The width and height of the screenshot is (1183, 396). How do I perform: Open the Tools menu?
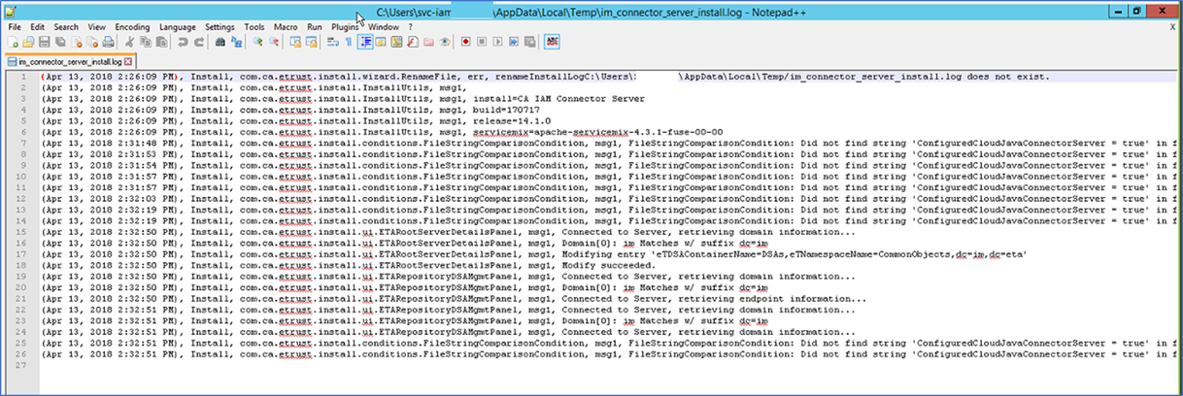(x=254, y=27)
